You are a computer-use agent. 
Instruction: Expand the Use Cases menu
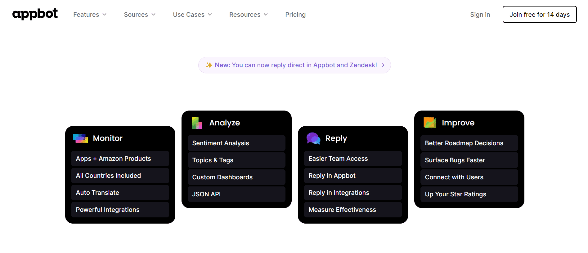pos(192,15)
